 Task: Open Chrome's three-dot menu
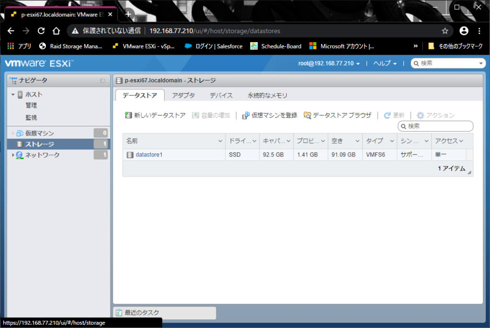[479, 31]
